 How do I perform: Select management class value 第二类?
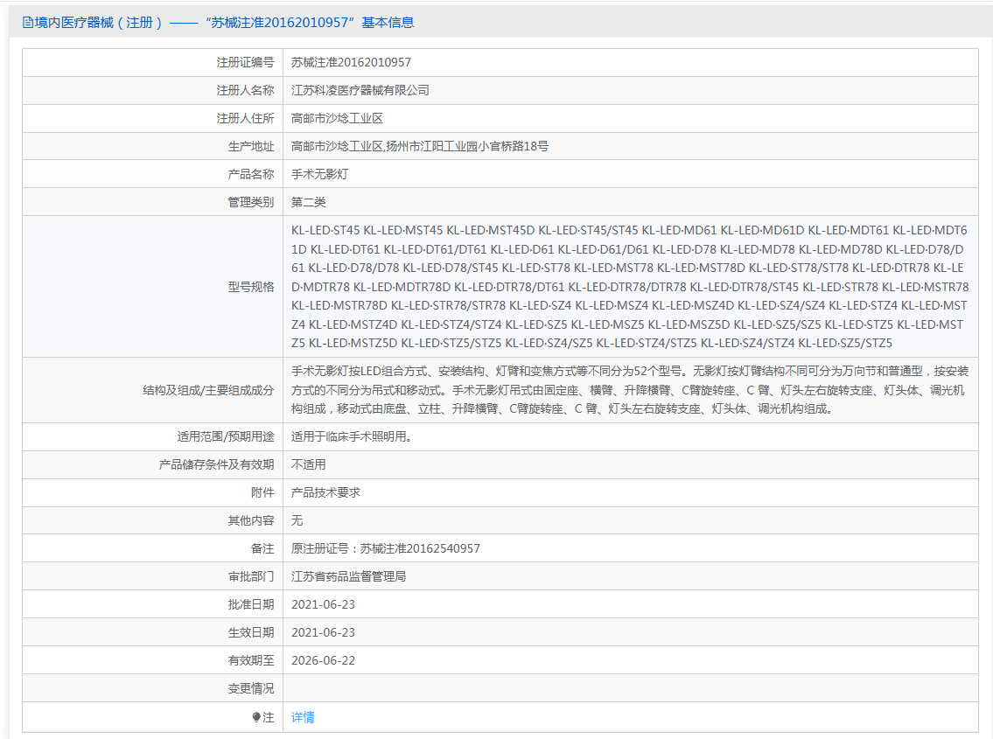click(x=309, y=202)
